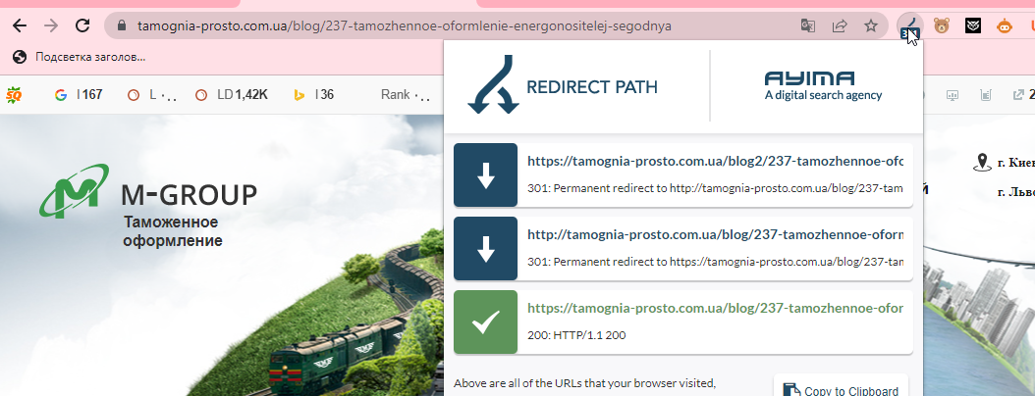The width and height of the screenshot is (1035, 396).
Task: Click the browser back arrow
Action: point(20,25)
